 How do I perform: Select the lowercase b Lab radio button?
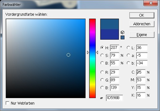click(128, 63)
